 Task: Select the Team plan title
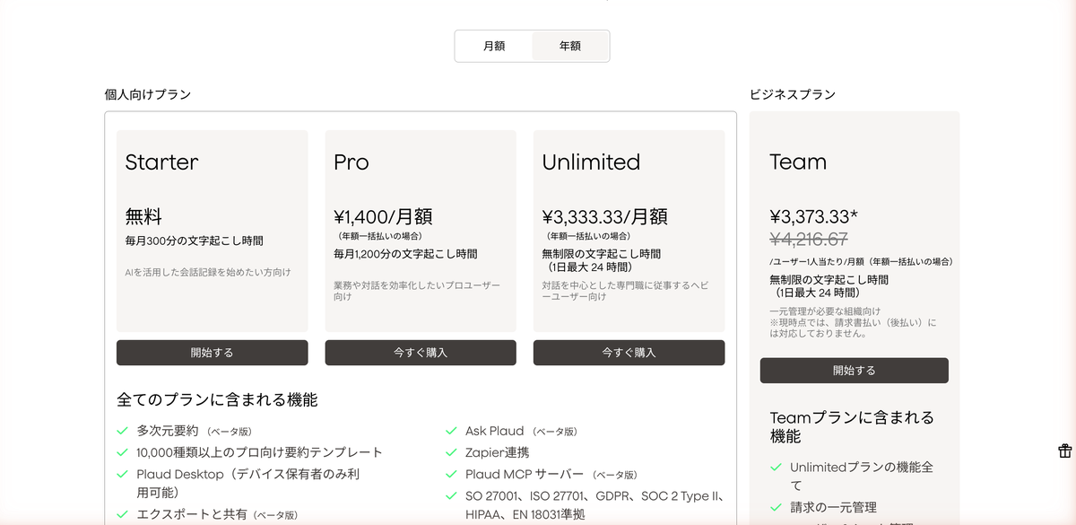point(798,162)
